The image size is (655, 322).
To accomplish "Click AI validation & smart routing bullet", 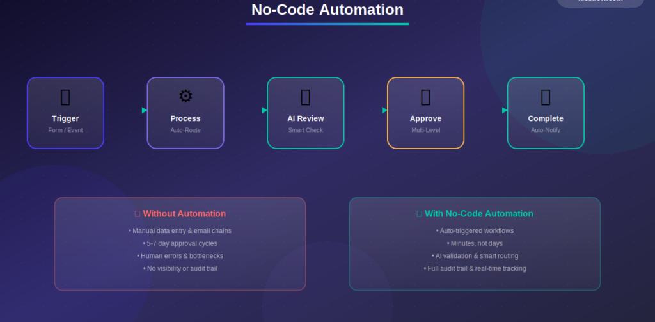I will [x=475, y=256].
